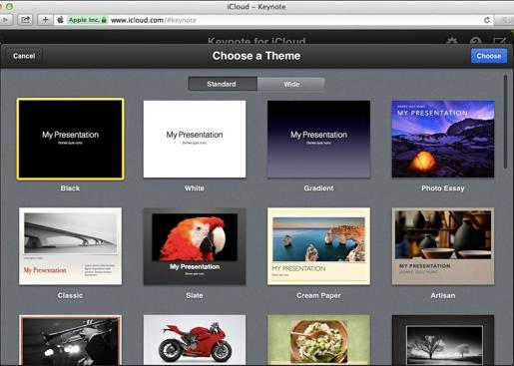This screenshot has width=514, height=366.
Task: Click the theme list vertical scrollbar
Action: (505, 122)
